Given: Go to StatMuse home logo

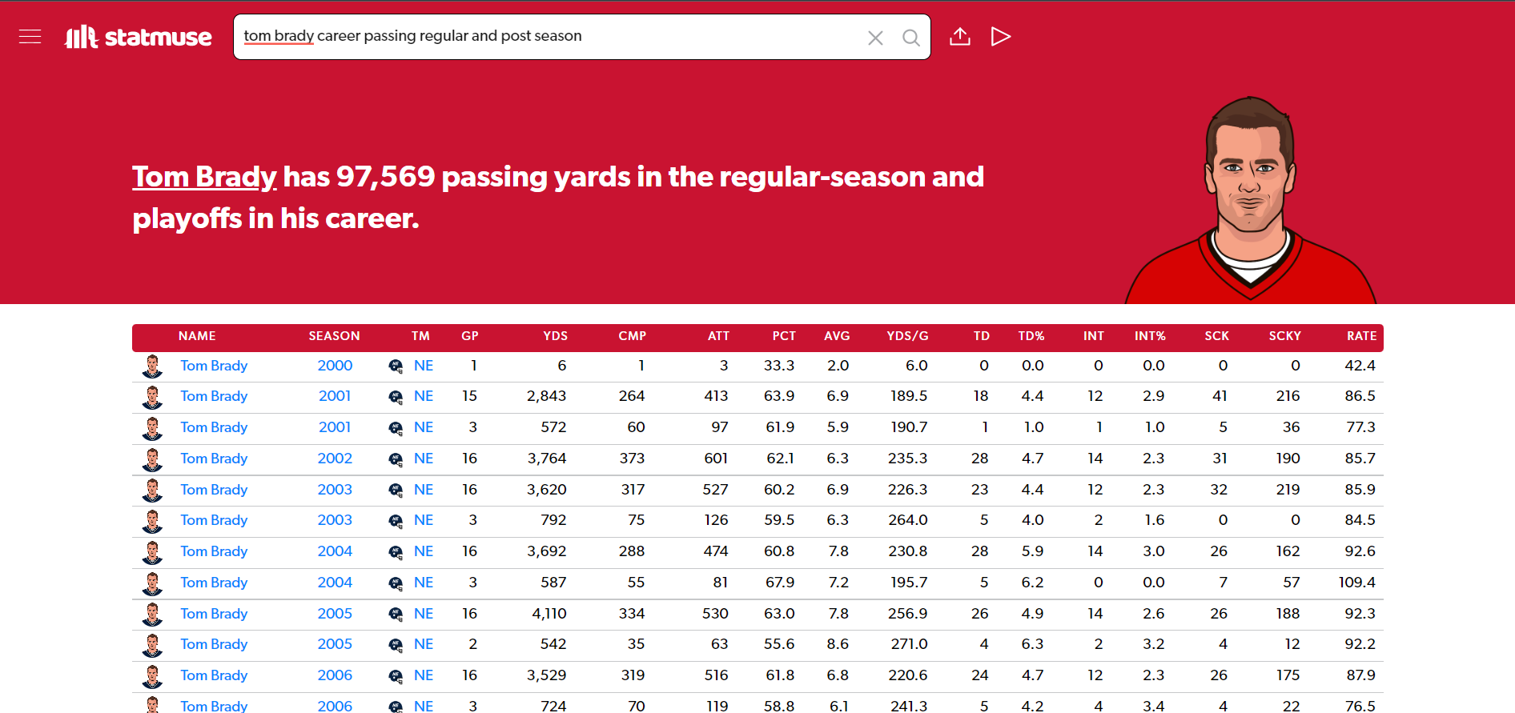Looking at the screenshot, I should [x=139, y=37].
